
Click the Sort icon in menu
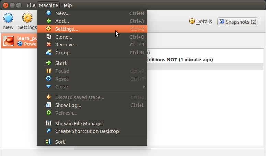pyautogui.click(x=49, y=142)
